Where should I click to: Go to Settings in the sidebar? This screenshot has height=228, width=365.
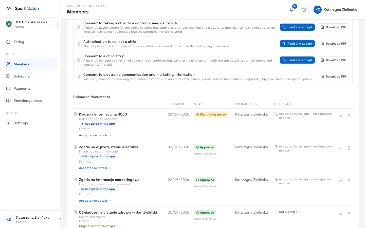point(30,123)
